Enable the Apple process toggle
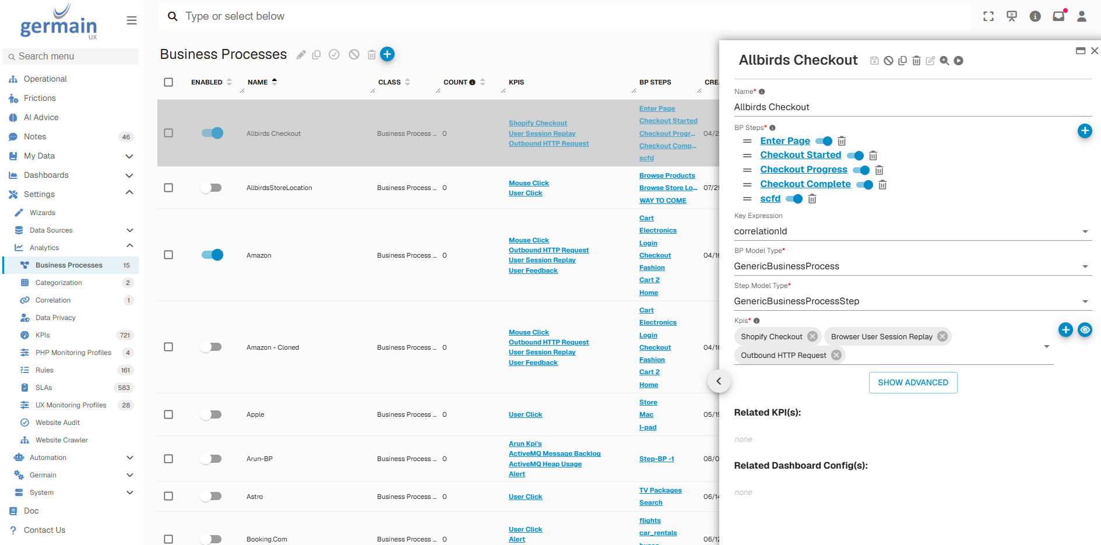The image size is (1101, 545). pos(211,414)
